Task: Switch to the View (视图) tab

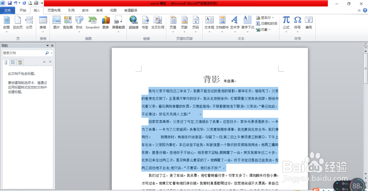Action: coord(113,10)
